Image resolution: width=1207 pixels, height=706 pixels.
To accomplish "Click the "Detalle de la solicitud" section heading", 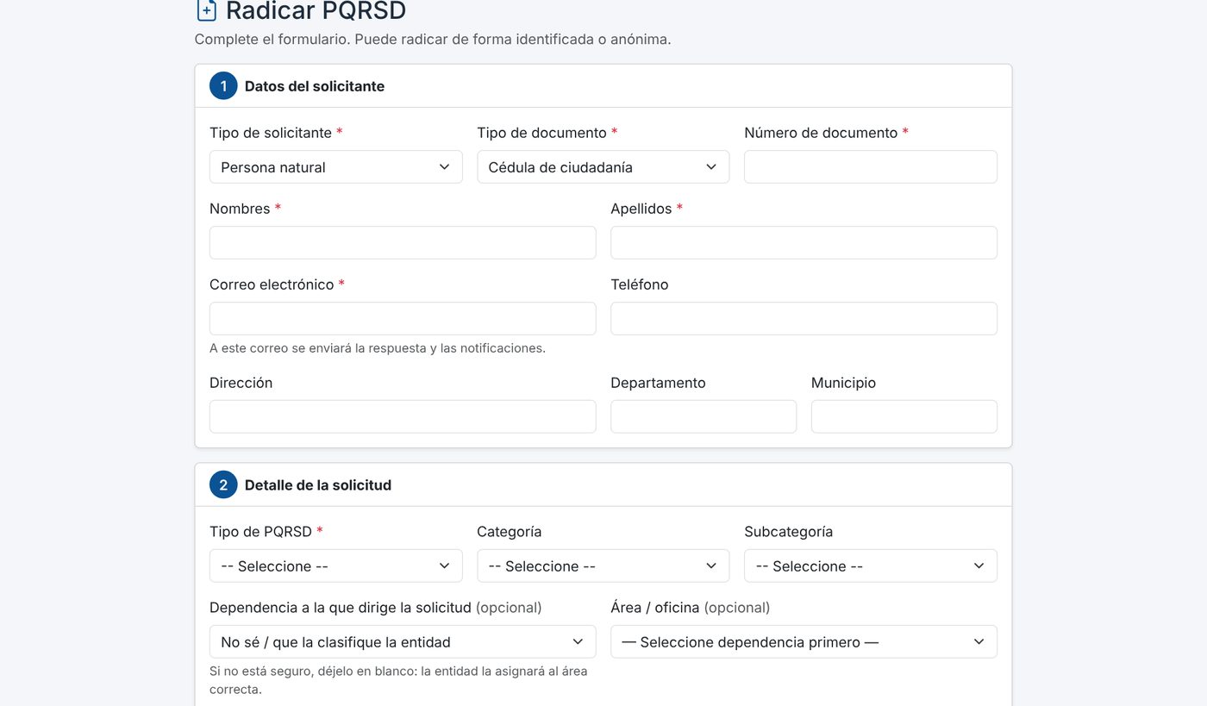I will coord(318,485).
